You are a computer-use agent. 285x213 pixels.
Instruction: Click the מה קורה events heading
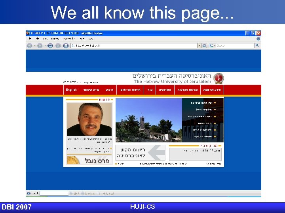(x=209, y=146)
